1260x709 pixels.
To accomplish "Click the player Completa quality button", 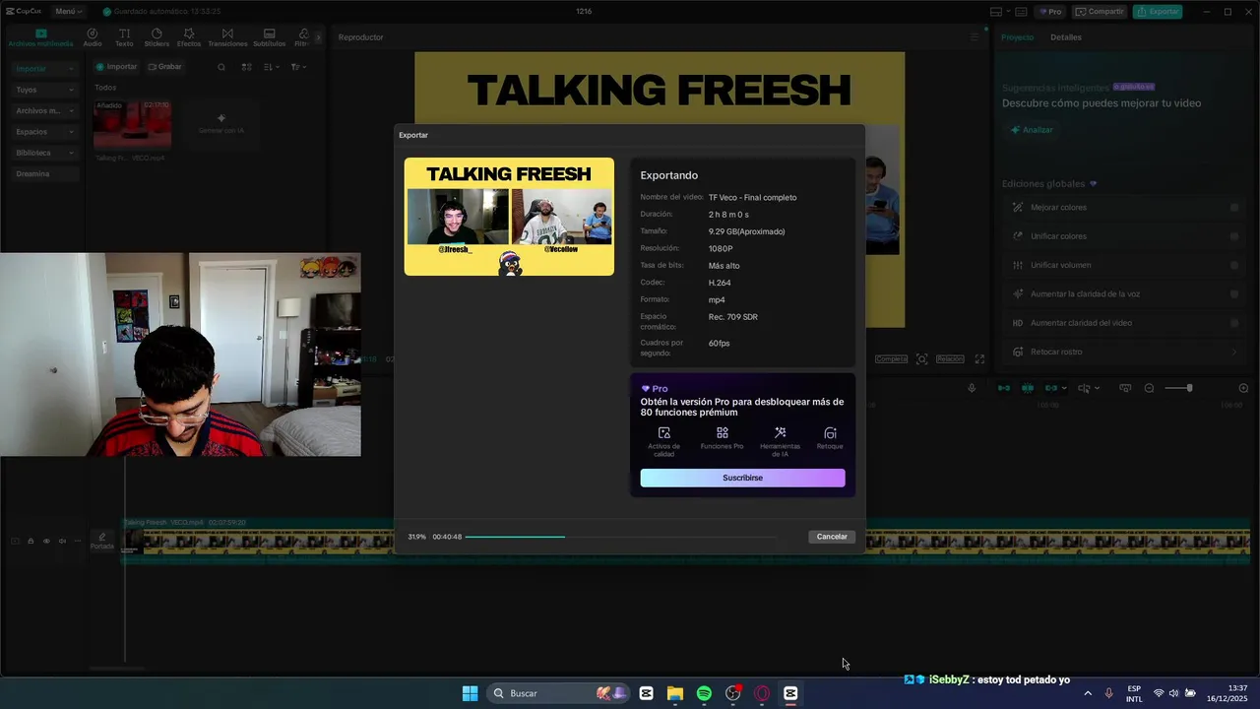I will tap(891, 359).
